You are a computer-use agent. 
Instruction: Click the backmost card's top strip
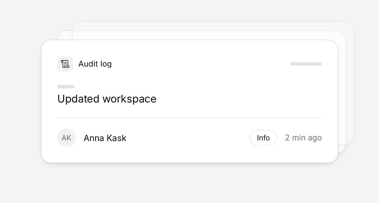(x=213, y=26)
